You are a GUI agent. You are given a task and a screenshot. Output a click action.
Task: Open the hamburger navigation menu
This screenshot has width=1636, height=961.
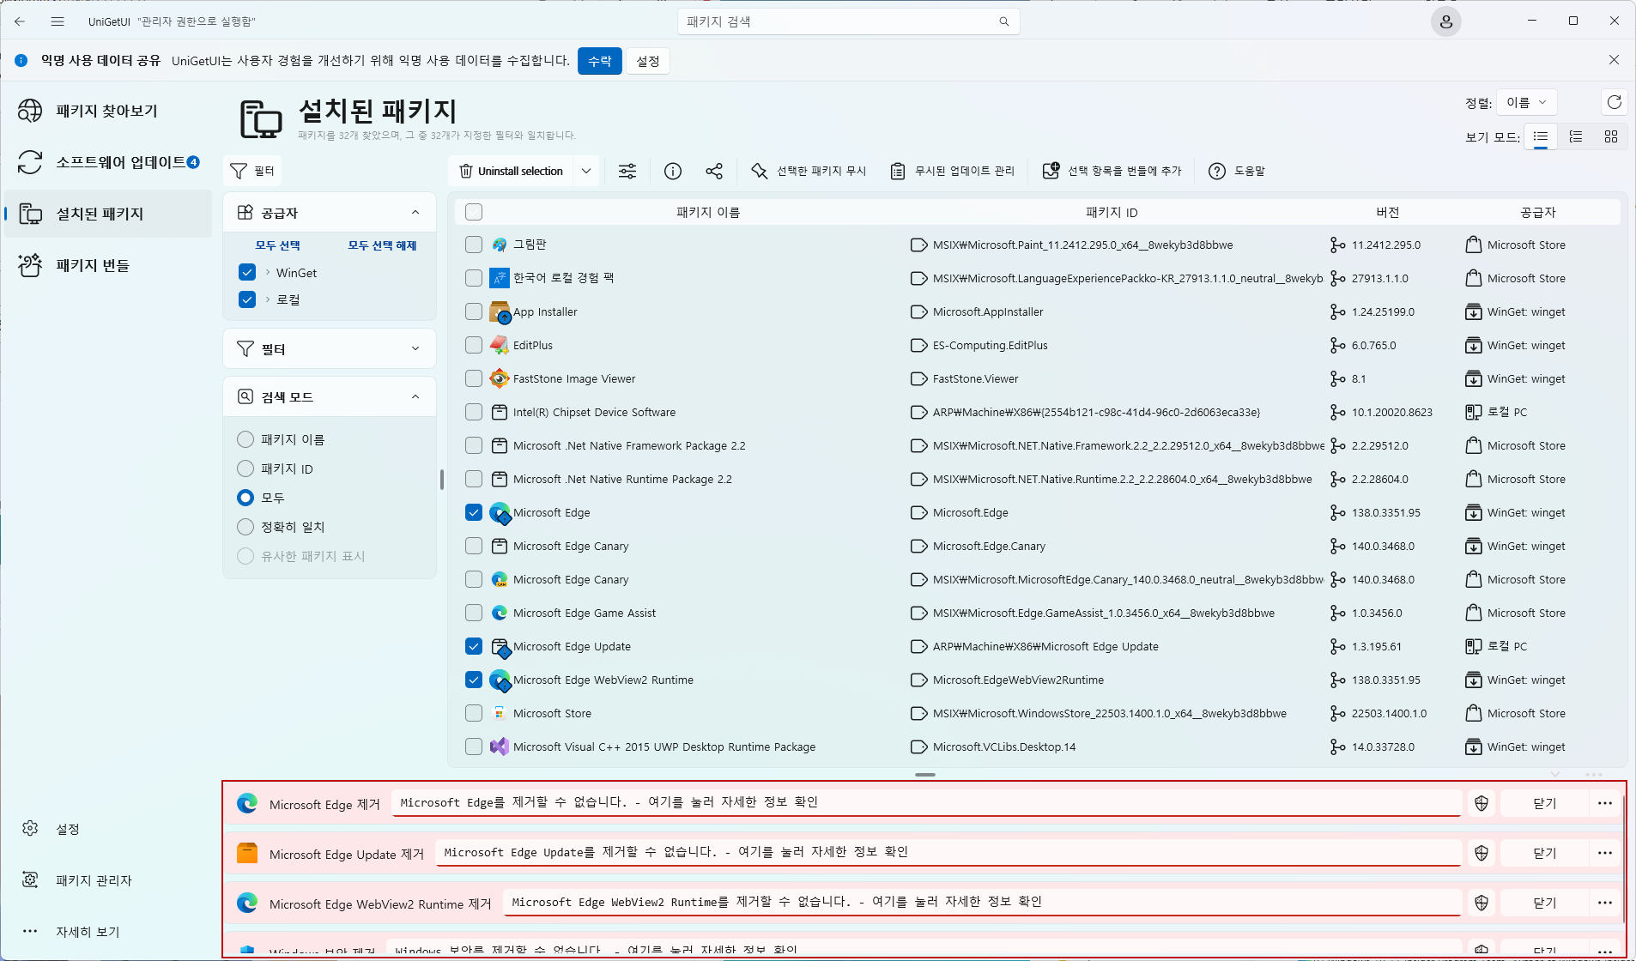(58, 21)
